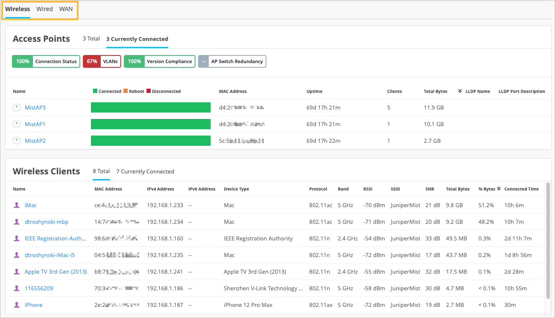The image size is (555, 318).
Task: Open the MistAP2 access point link
Action: [x=35, y=141]
